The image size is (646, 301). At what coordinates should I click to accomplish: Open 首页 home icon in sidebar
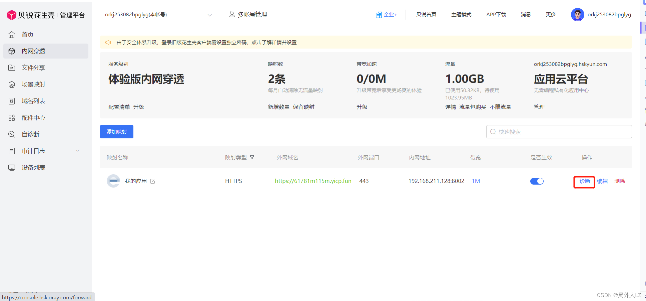12,35
